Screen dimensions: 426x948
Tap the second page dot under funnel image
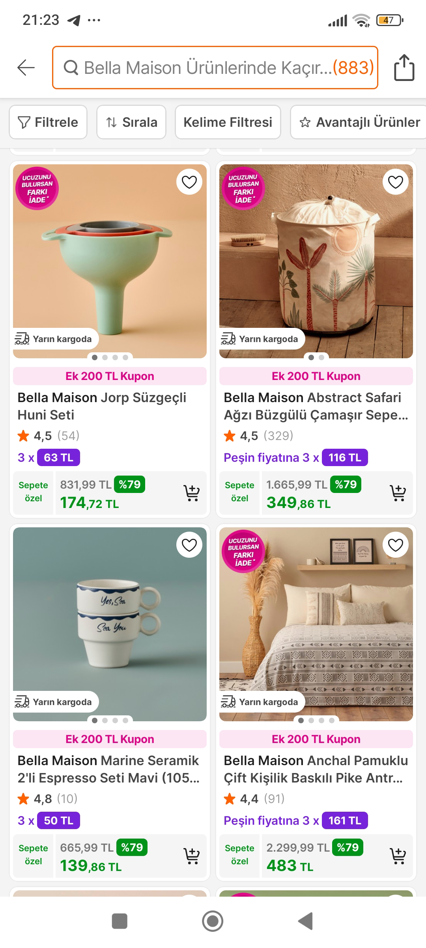[x=105, y=357]
